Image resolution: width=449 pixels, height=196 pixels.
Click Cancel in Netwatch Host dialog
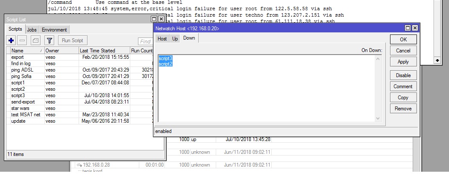point(403,51)
